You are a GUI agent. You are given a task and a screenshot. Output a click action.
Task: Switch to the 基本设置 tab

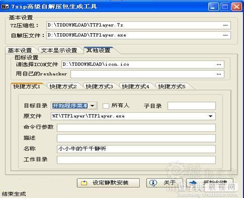coord(20,50)
